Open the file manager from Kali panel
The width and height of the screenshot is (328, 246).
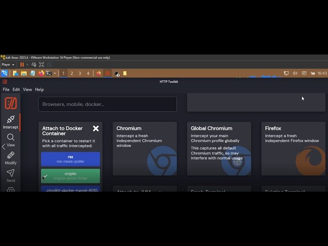tap(24, 73)
